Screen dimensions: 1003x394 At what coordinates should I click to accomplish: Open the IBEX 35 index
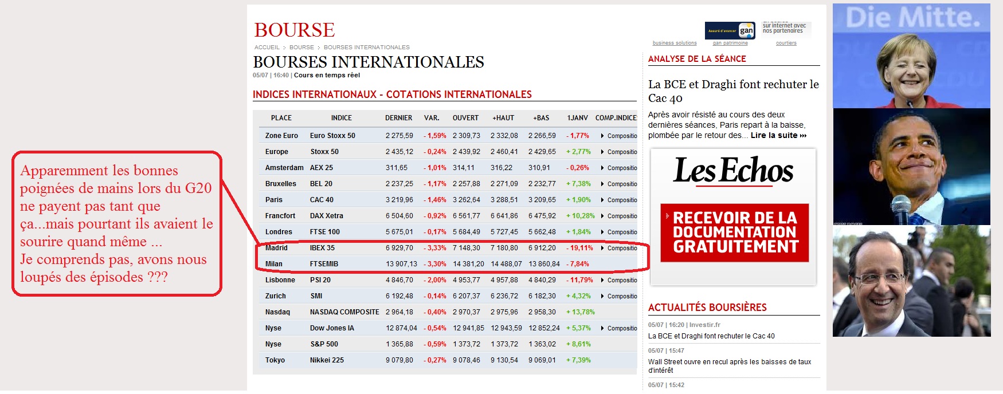[x=322, y=248]
